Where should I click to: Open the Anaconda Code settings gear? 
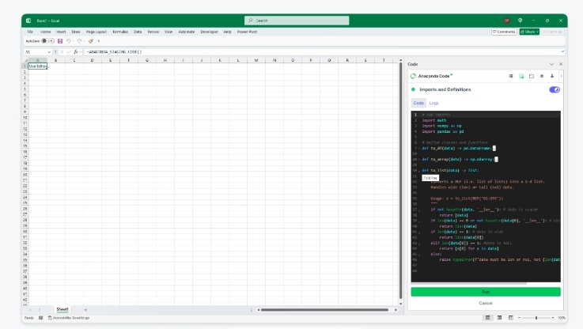(542, 76)
